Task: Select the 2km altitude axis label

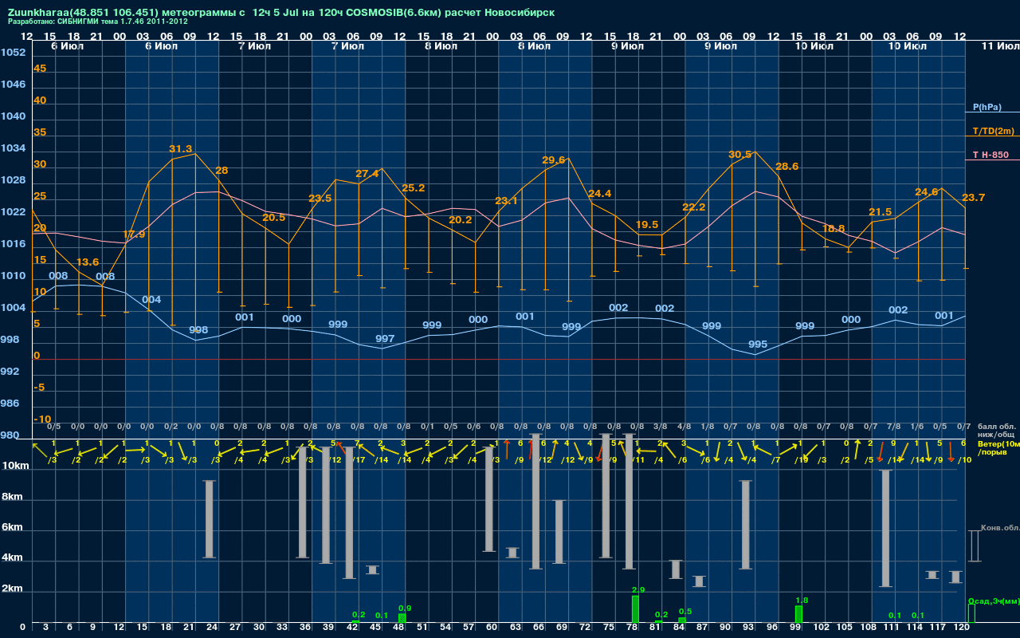Action: pos(13,589)
